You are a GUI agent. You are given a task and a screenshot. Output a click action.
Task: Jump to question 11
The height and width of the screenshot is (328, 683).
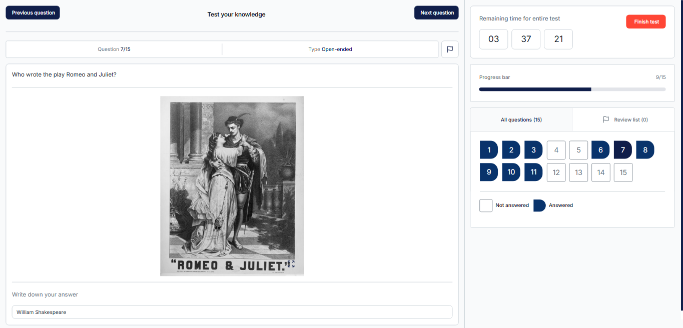pyautogui.click(x=533, y=172)
